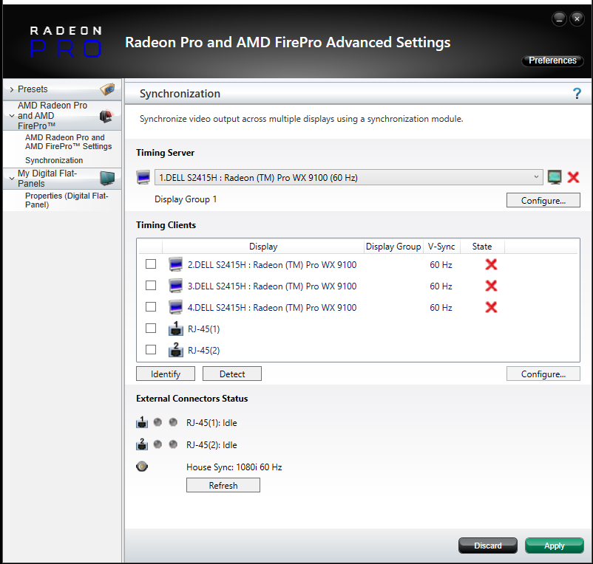
Task: Open the help question mark icon
Action: click(577, 93)
